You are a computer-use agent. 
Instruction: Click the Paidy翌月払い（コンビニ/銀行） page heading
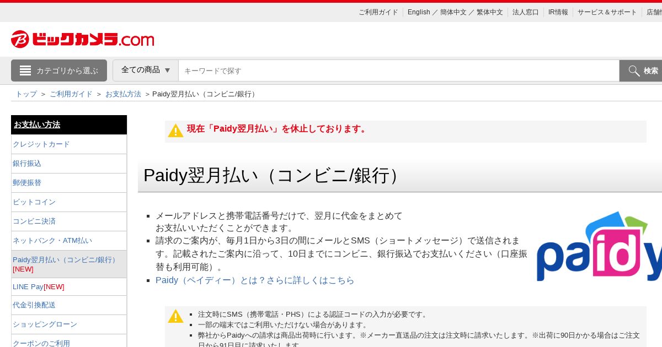[274, 176]
